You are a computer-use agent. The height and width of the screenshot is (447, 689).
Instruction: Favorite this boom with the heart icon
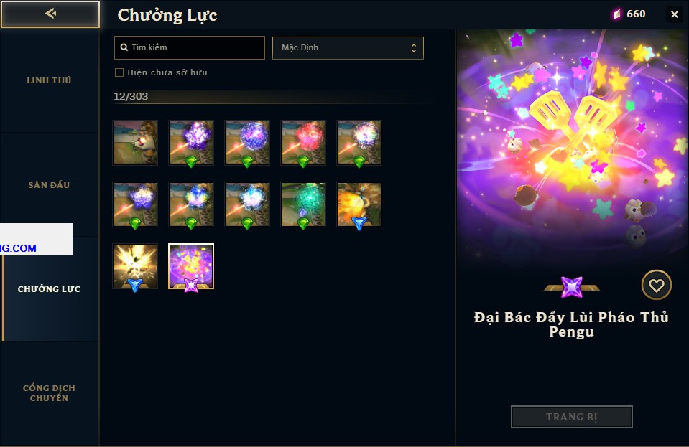tap(656, 286)
